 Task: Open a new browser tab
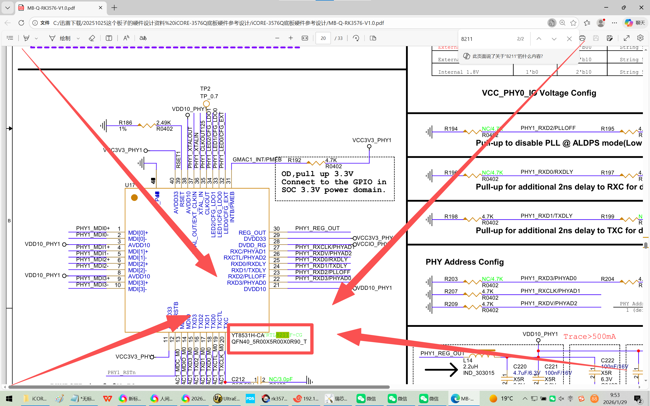point(114,8)
